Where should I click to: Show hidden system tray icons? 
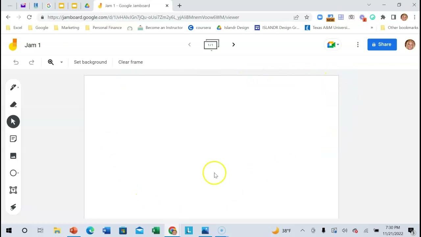pos(303,230)
